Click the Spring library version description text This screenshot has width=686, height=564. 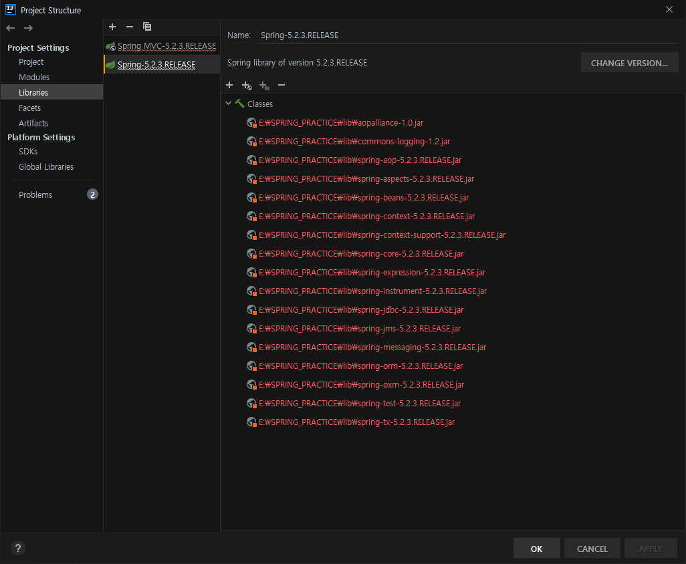coord(297,63)
